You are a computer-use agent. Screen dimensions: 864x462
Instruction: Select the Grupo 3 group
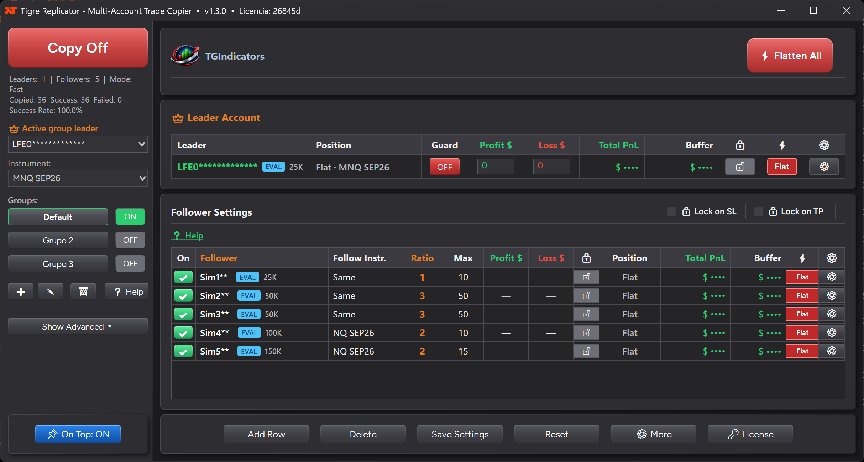58,264
